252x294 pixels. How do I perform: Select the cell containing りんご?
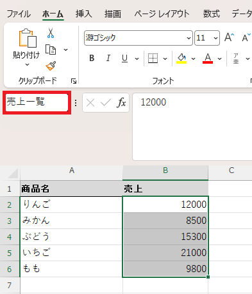pos(71,205)
